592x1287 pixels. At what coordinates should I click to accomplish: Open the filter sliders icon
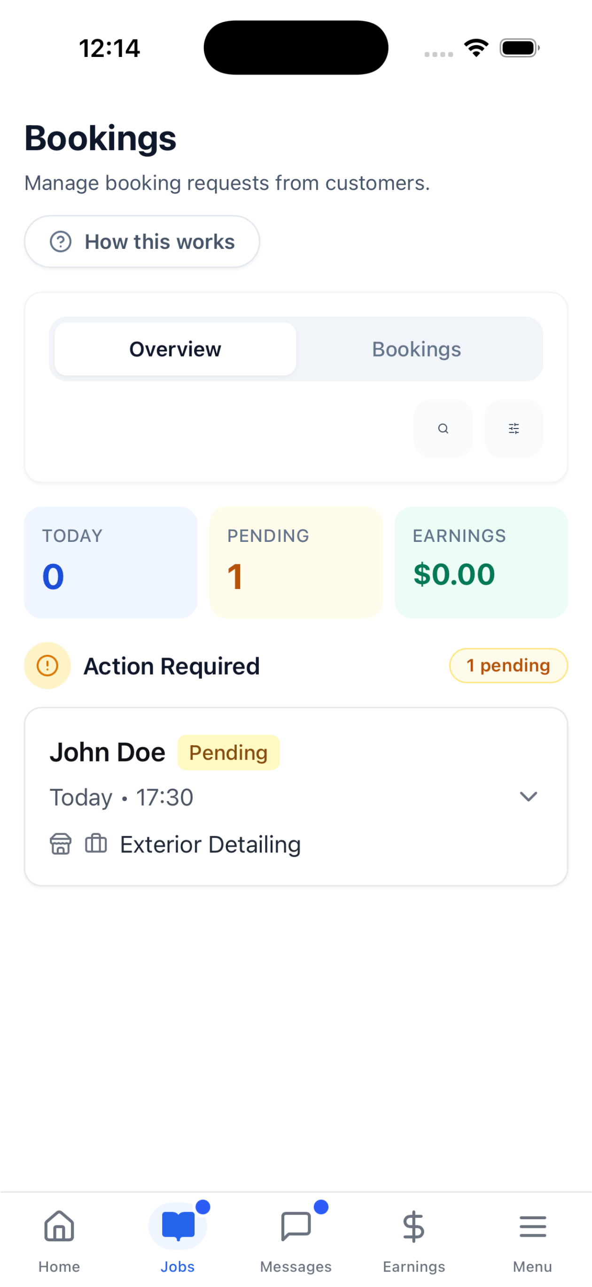(513, 428)
